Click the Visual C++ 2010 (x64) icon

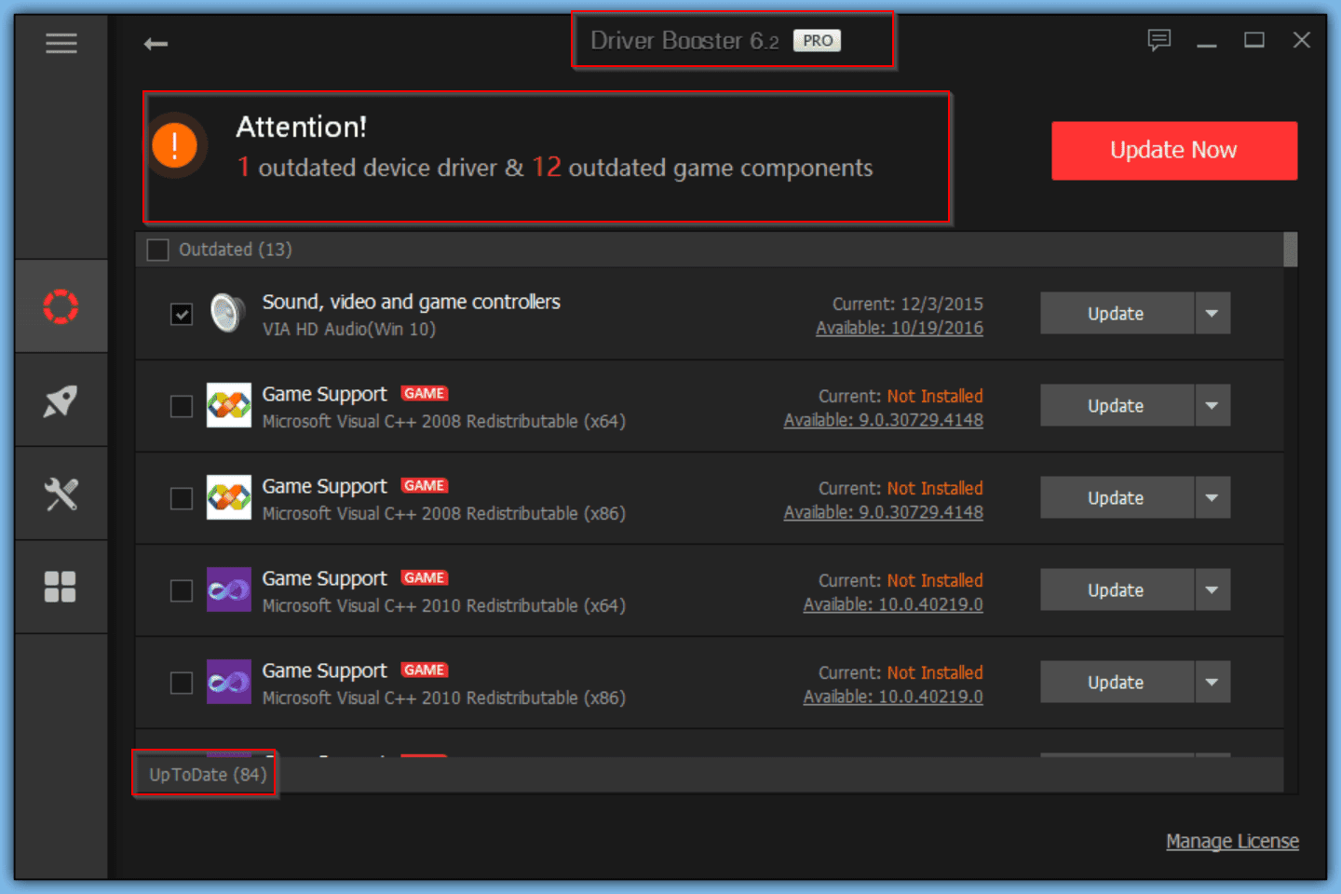(229, 589)
